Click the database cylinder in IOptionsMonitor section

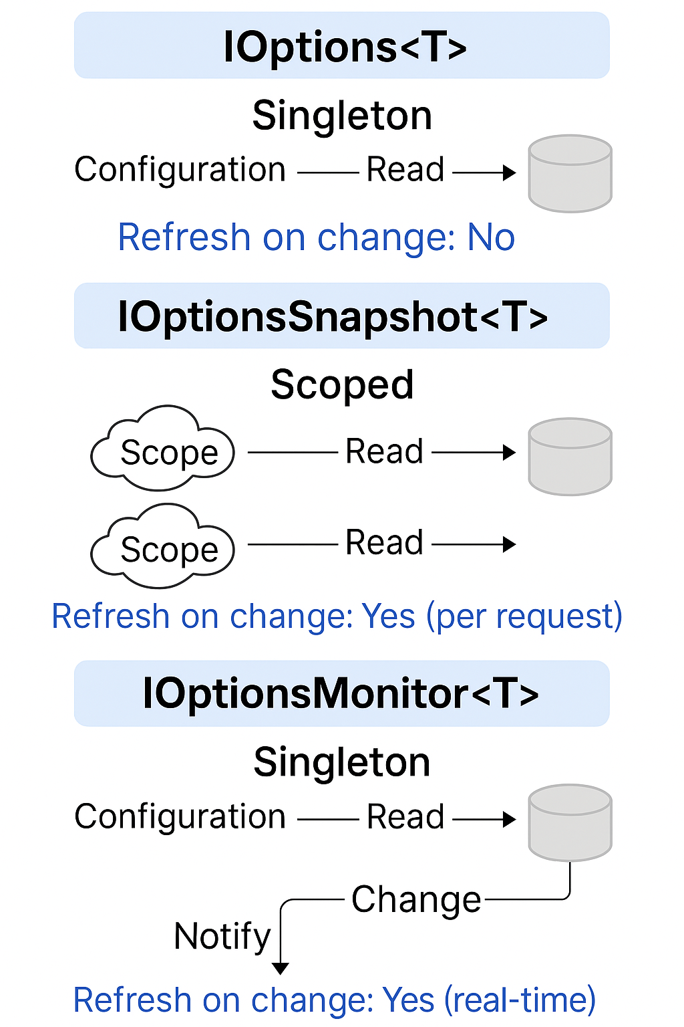(x=570, y=822)
